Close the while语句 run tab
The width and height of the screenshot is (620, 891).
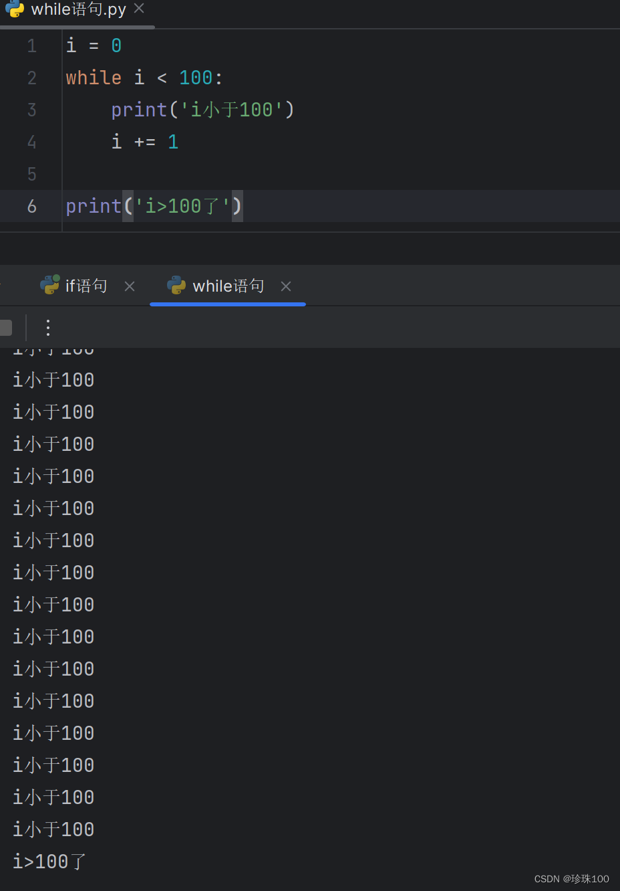click(286, 286)
